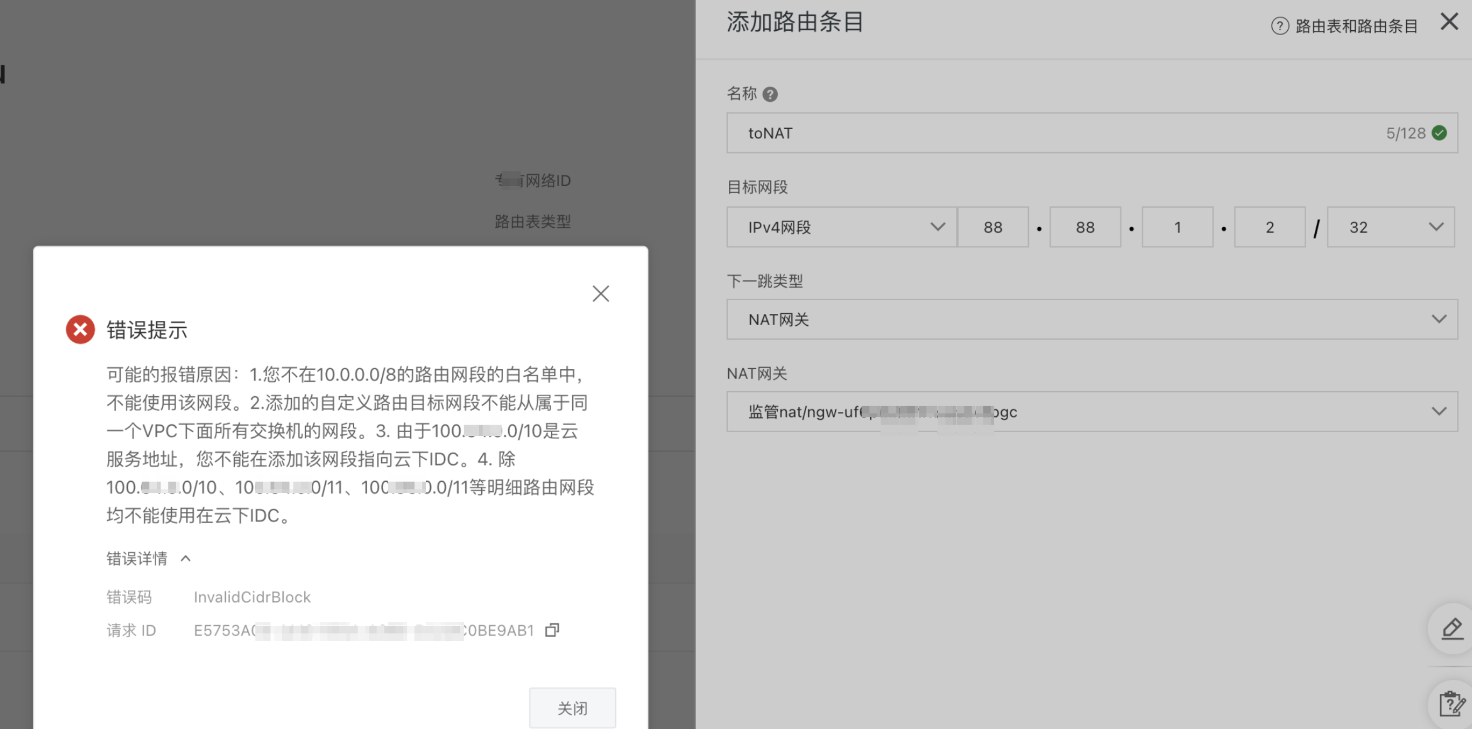
Task: Expand the 下一跳类型 NAT网关 dropdown
Action: (1091, 319)
